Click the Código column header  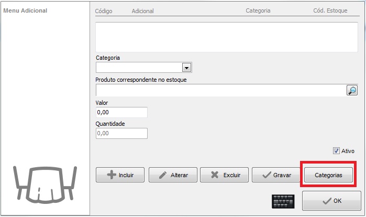click(103, 10)
